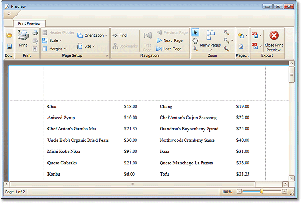Click the 'Aniseed Syrup' entry
This screenshot has height=203, width=301.
(x=61, y=118)
